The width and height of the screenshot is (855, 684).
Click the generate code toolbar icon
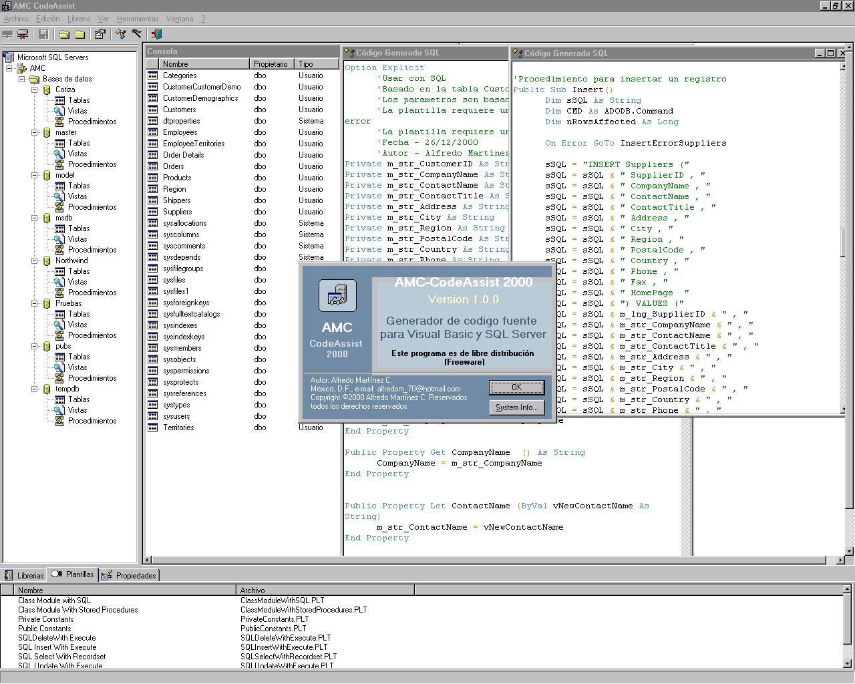click(x=121, y=34)
